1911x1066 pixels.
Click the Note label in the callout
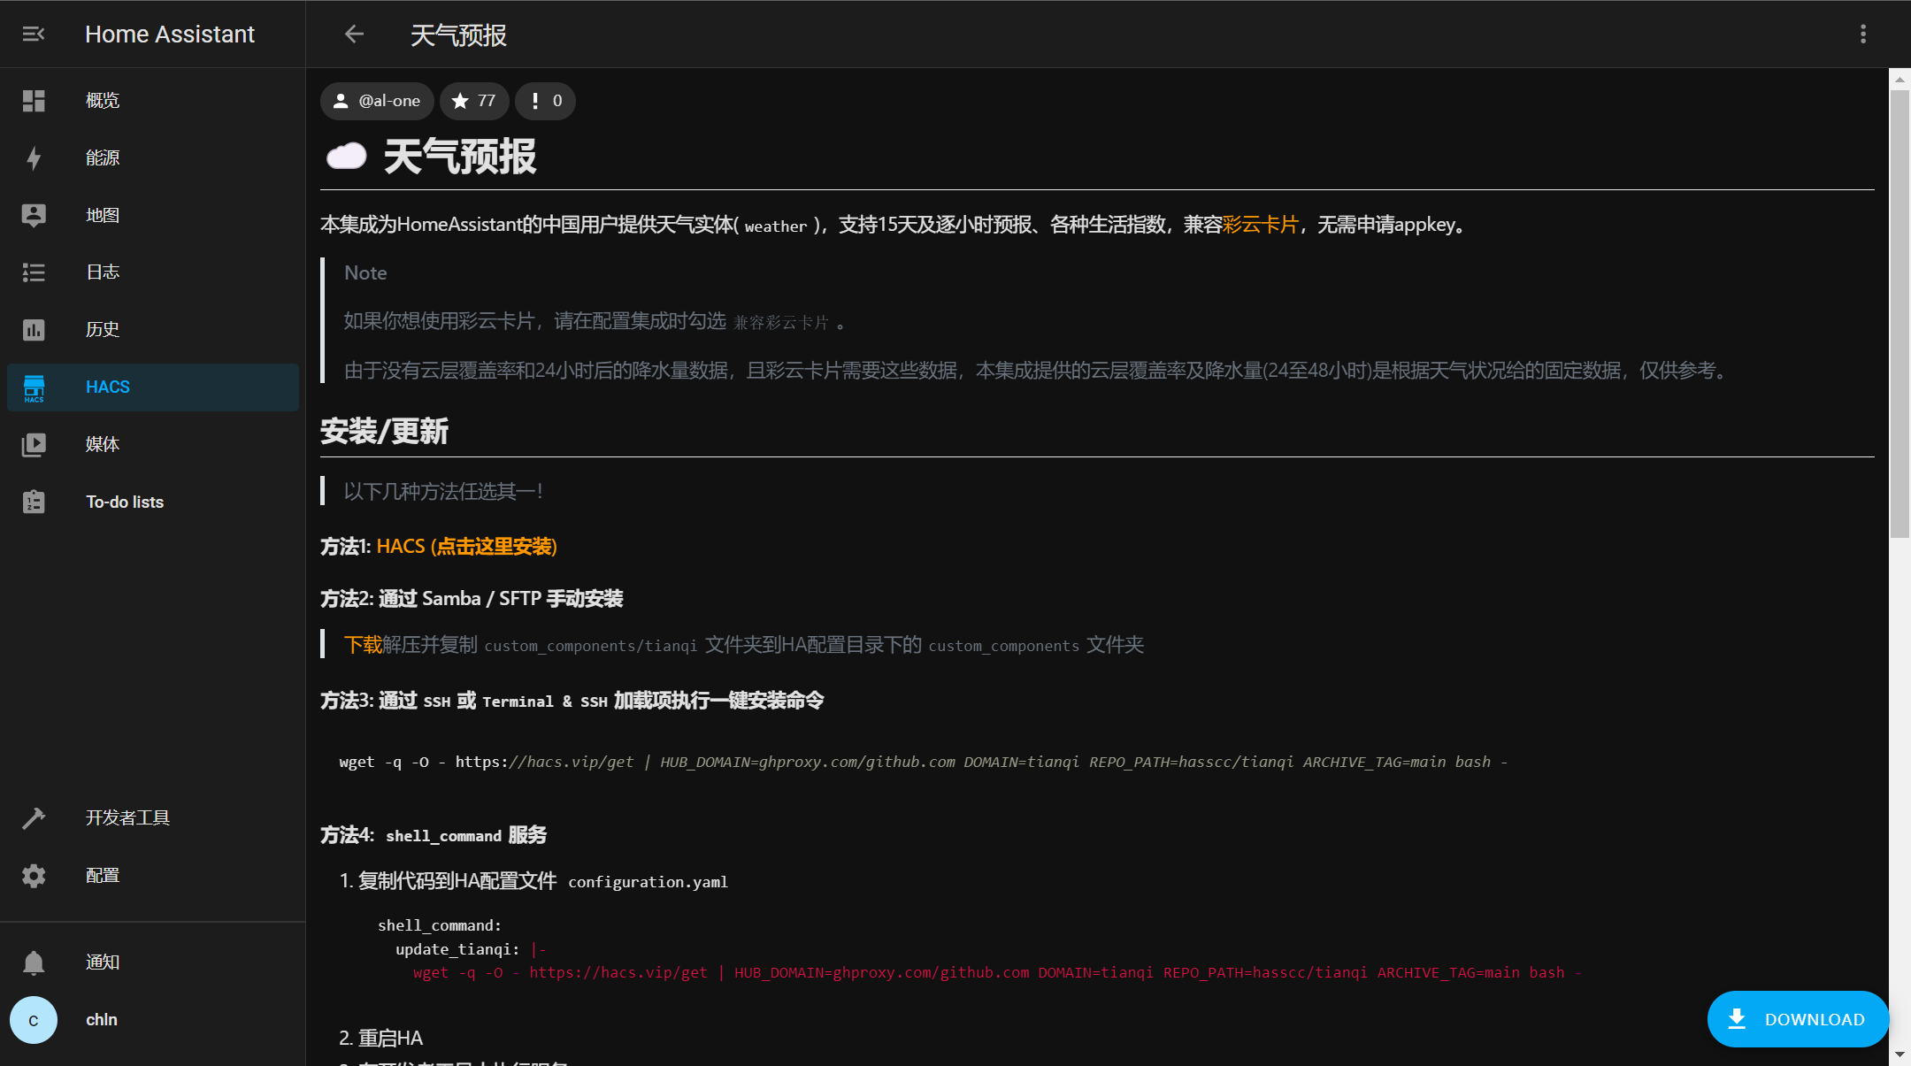tap(365, 272)
